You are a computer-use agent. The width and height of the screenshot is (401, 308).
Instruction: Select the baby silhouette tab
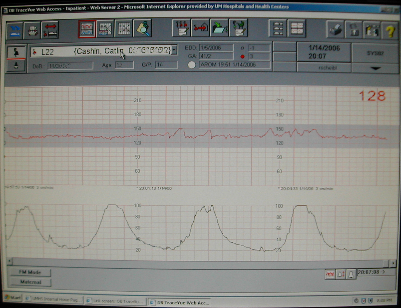[16, 65]
